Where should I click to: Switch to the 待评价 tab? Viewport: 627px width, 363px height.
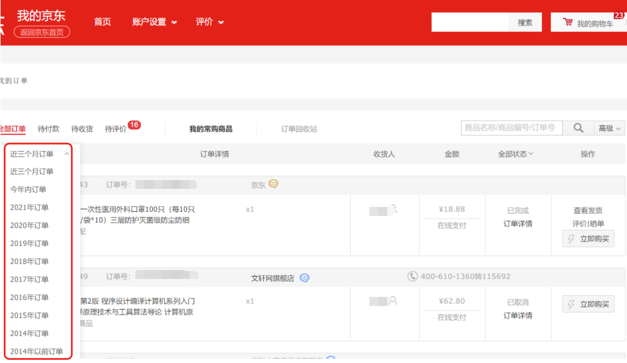115,129
